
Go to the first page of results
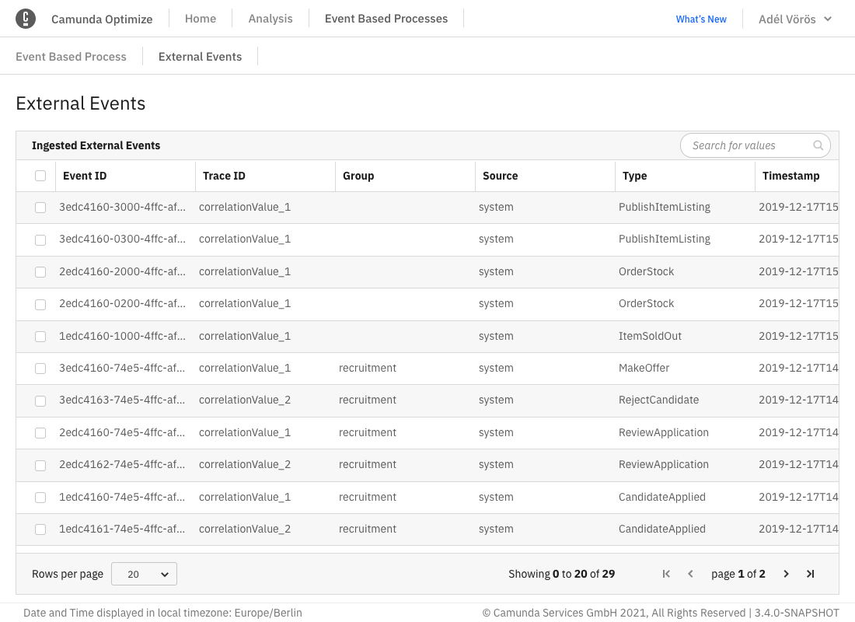click(666, 574)
